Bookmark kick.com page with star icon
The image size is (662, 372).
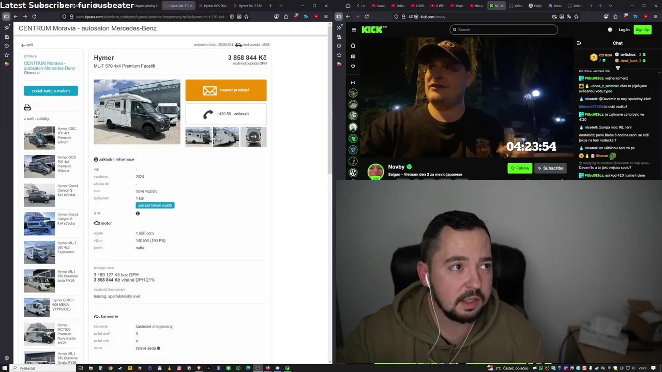tap(576, 17)
